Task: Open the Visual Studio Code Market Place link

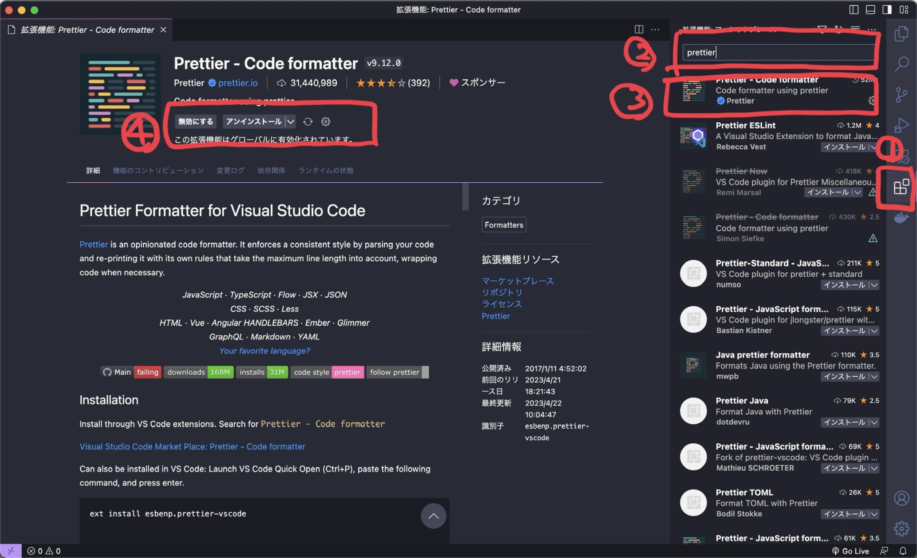Action: point(192,446)
